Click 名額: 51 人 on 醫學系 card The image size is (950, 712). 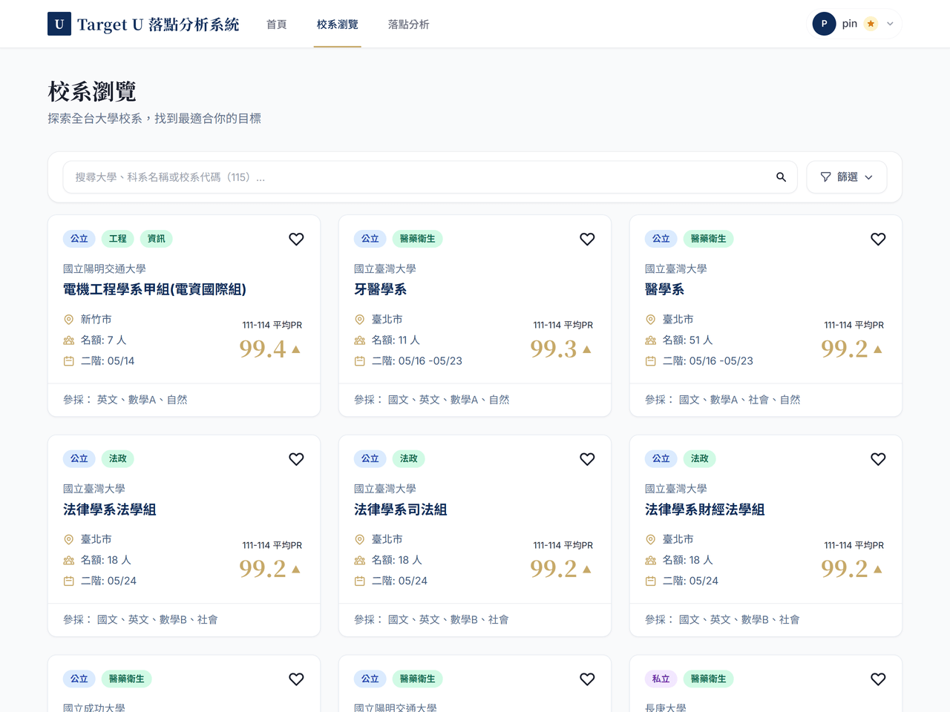(688, 340)
